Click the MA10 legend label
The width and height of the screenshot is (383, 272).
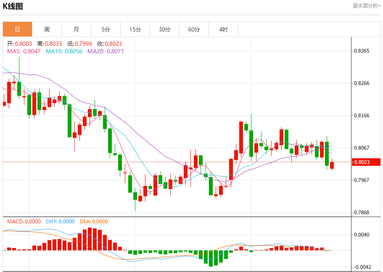pyautogui.click(x=64, y=51)
